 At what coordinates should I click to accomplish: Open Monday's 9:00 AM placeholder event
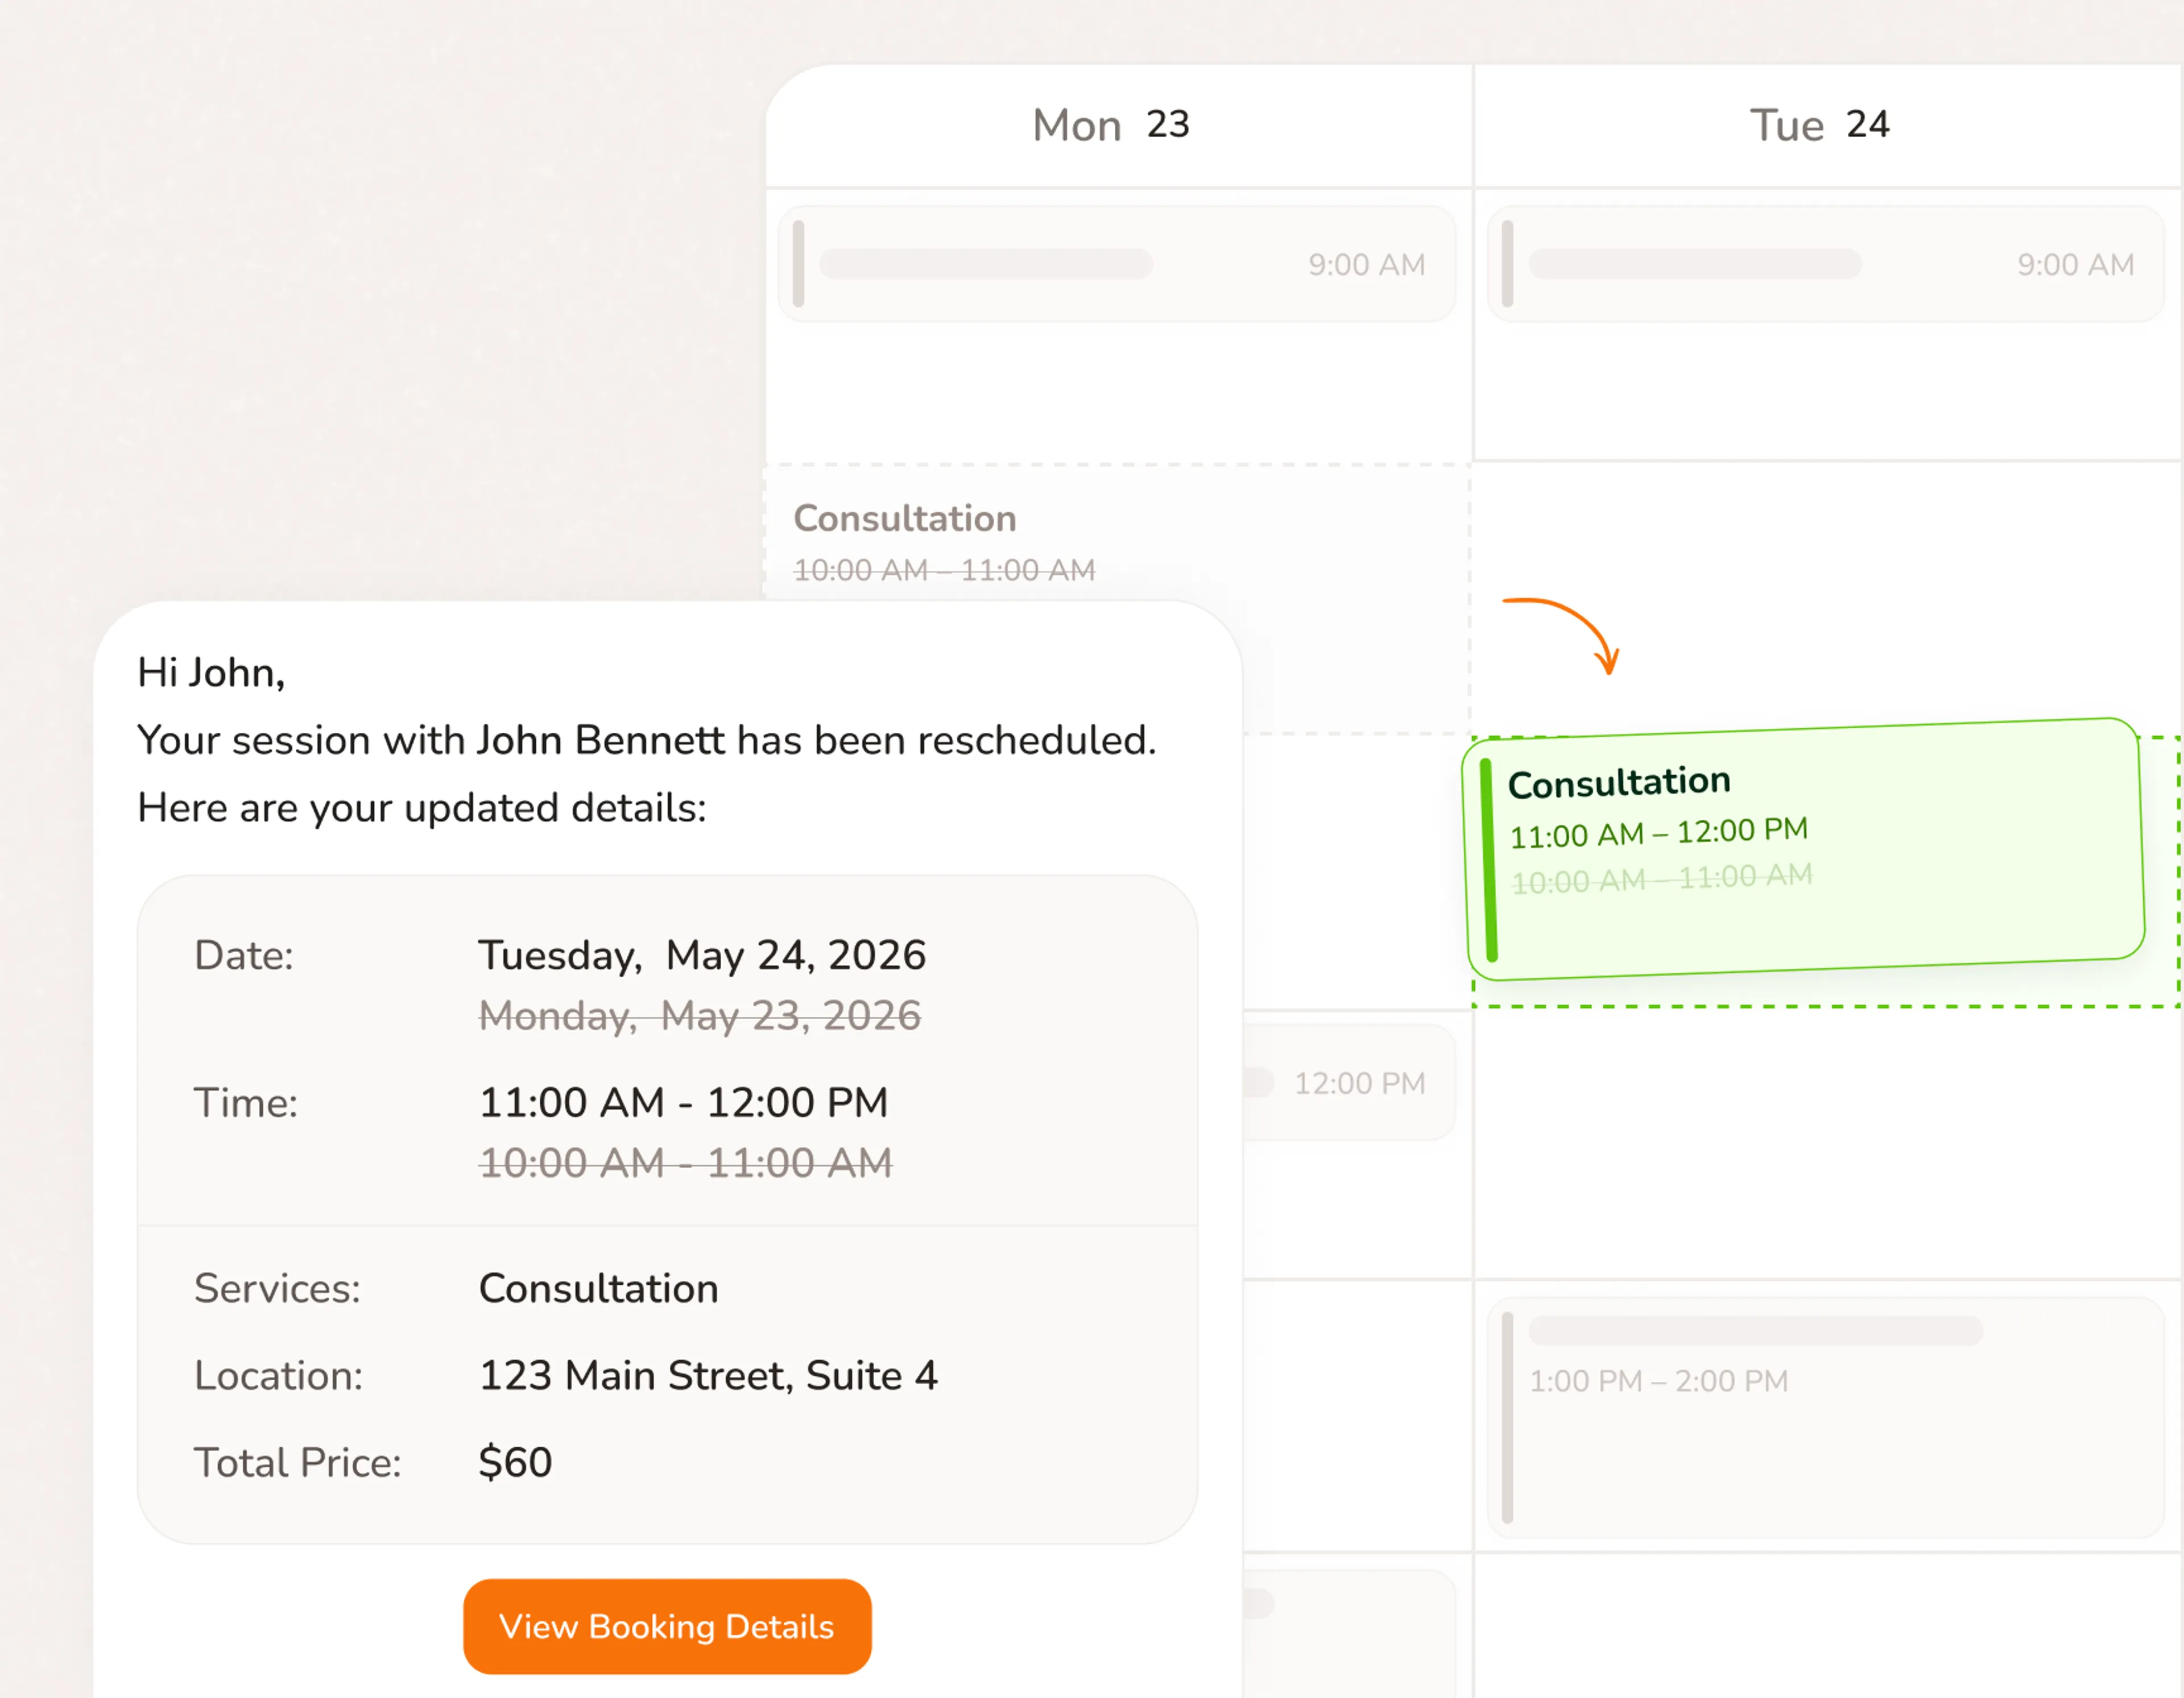[x=1117, y=264]
